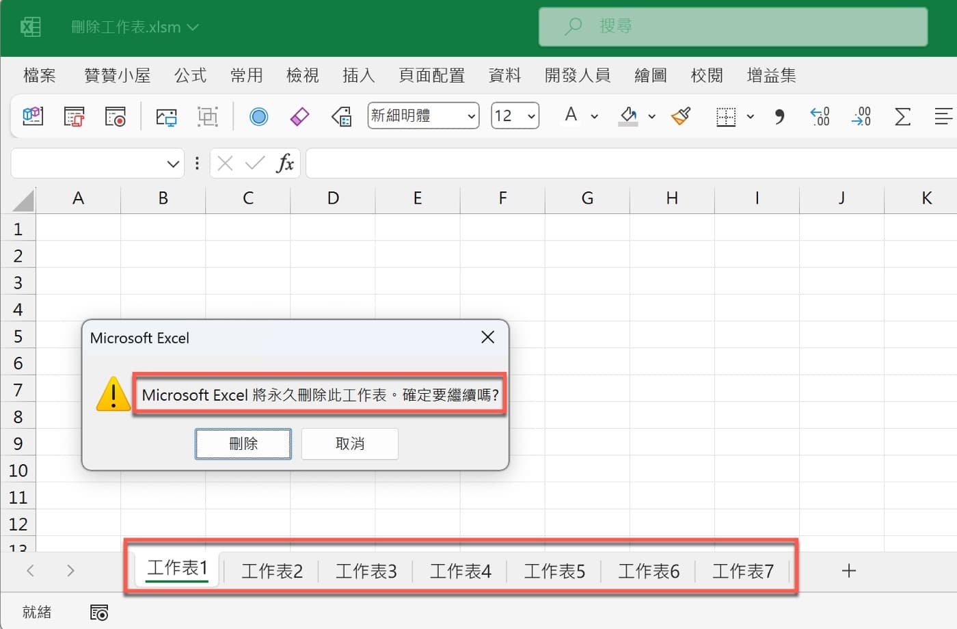
Task: Close the Microsoft Excel dialog
Action: tap(487, 337)
